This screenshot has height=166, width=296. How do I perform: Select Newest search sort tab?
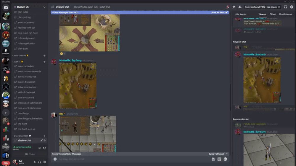263,14
